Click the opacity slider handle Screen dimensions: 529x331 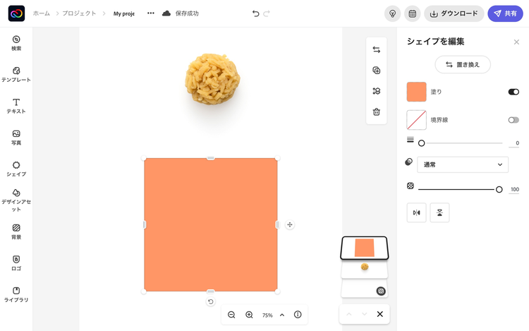coord(499,190)
